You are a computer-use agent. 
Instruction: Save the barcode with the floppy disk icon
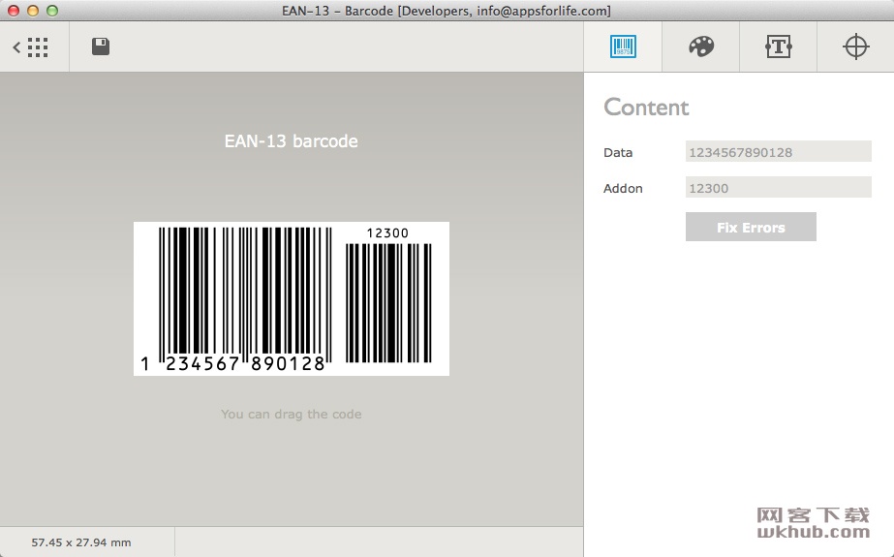[101, 46]
